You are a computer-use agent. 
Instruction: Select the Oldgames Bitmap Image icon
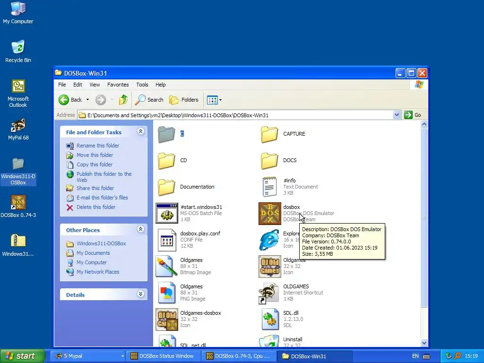pyautogui.click(x=167, y=267)
